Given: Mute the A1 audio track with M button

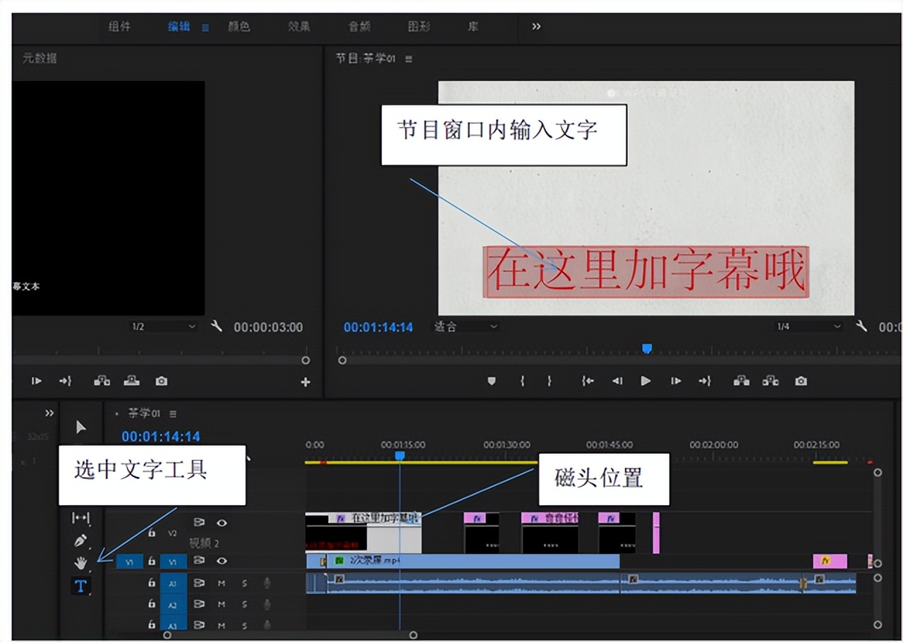Looking at the screenshot, I should 222,583.
